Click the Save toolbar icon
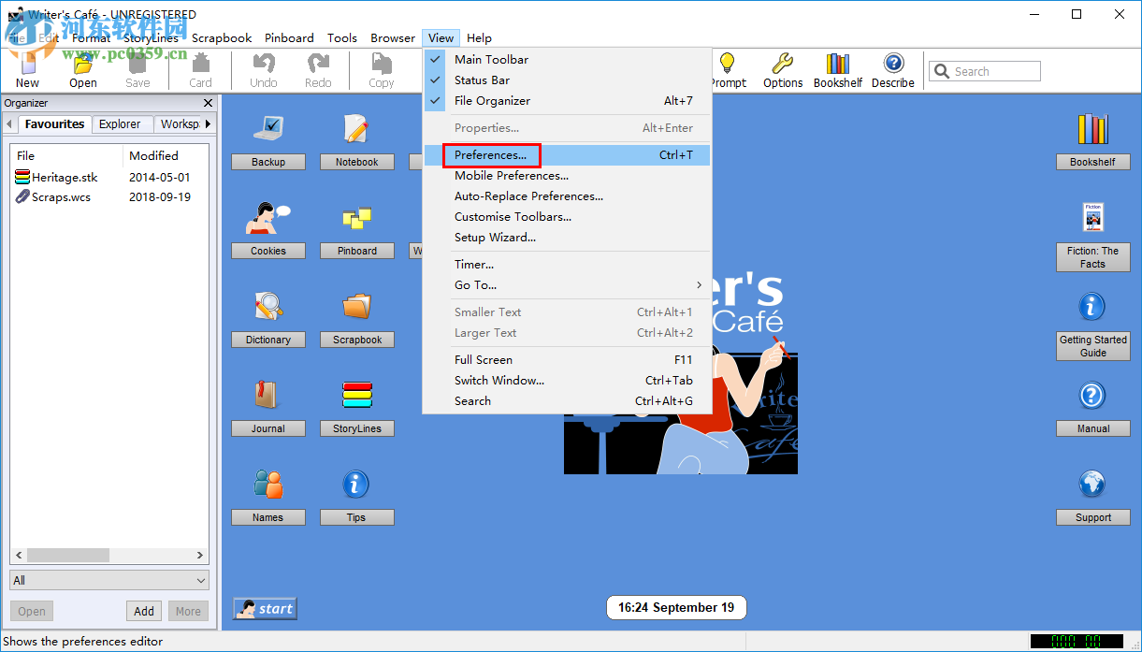 [x=137, y=71]
